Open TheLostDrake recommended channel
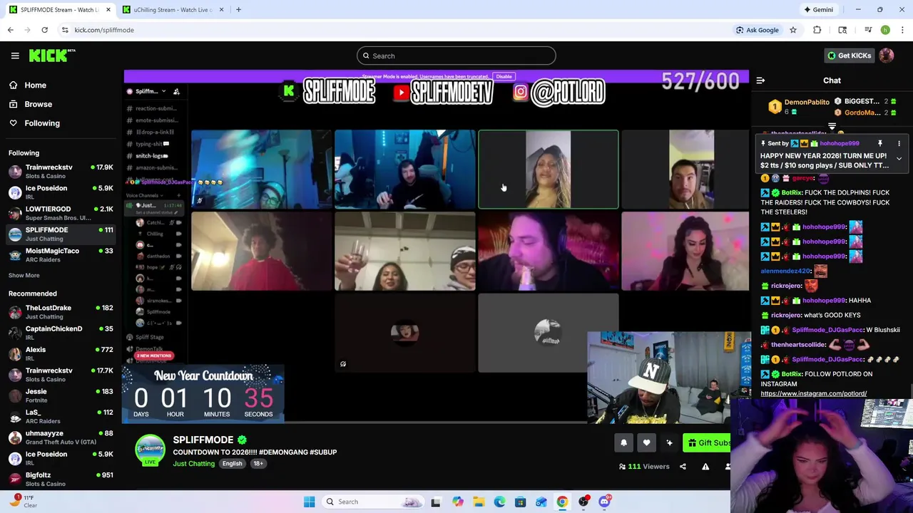This screenshot has width=913, height=513. [61, 312]
